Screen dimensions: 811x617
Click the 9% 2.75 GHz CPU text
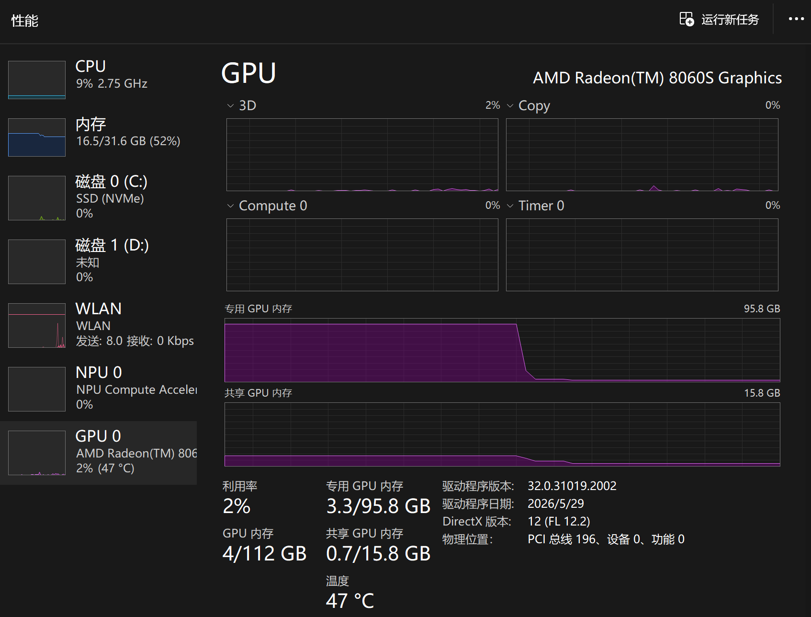(112, 84)
